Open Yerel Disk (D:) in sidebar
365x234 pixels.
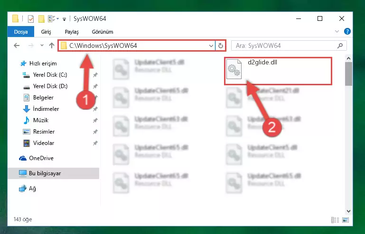point(50,86)
